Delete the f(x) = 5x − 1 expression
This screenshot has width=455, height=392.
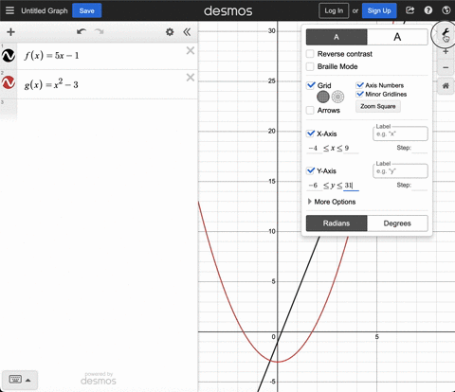tap(191, 50)
